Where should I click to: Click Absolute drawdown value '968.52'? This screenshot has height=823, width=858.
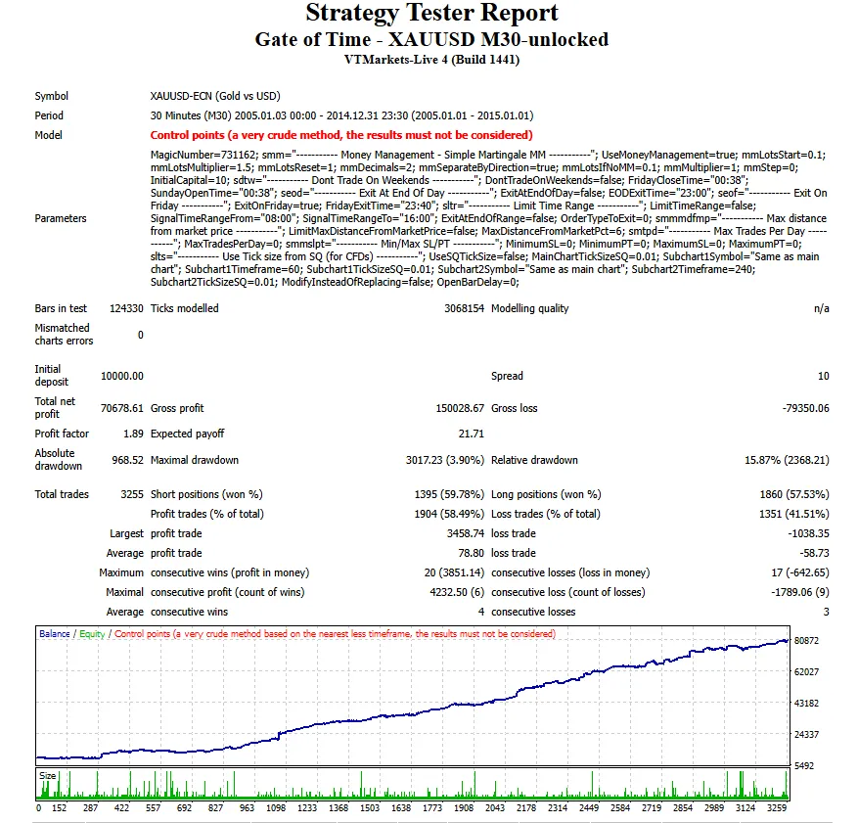pyautogui.click(x=127, y=460)
